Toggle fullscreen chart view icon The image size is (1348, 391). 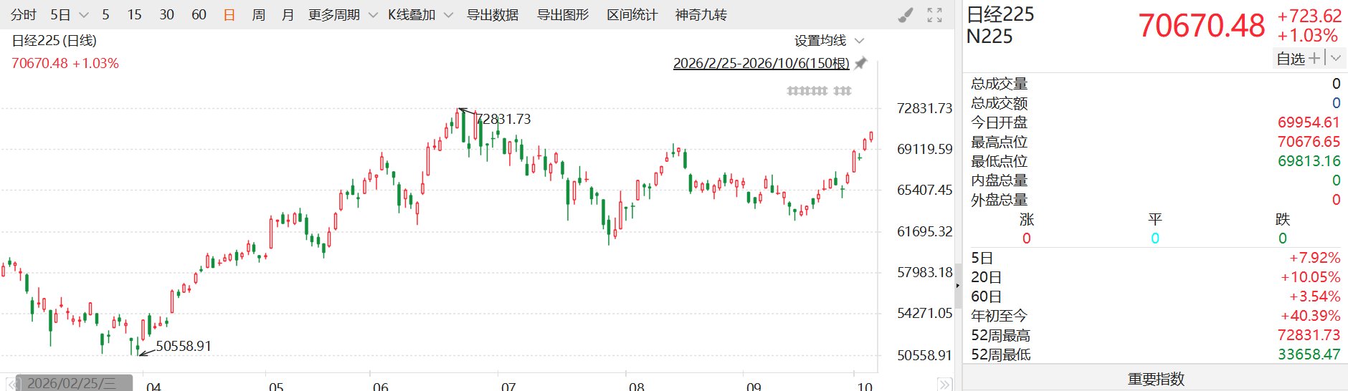[934, 15]
